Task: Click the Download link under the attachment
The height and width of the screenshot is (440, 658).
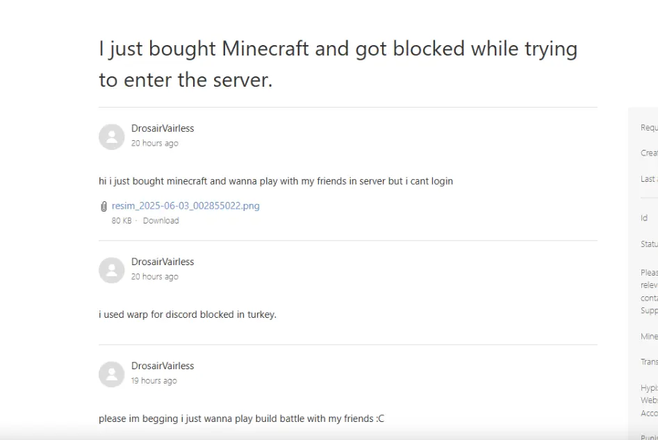Action: [x=161, y=221]
